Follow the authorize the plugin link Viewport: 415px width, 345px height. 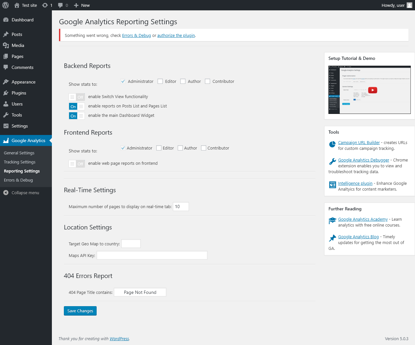(x=176, y=35)
